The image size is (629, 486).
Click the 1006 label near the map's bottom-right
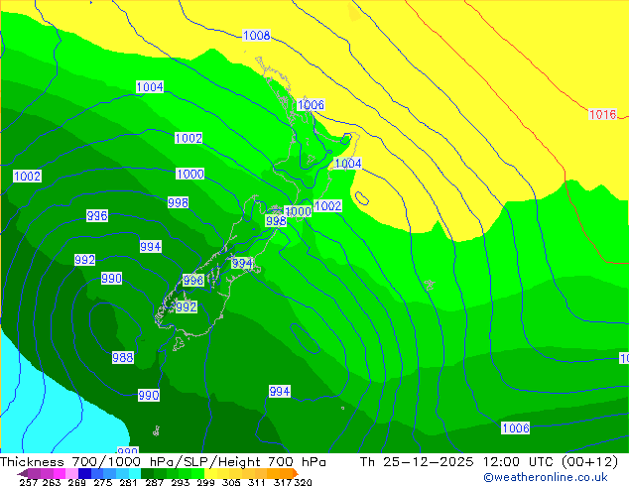[516, 427]
